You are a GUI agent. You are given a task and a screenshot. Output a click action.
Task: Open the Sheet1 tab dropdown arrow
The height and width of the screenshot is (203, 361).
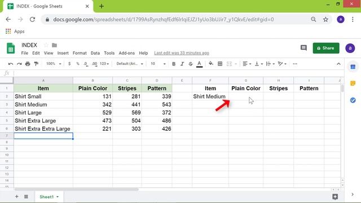point(58,197)
